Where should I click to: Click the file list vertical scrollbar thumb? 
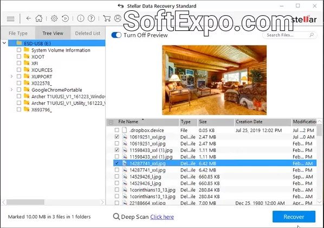tap(320, 130)
